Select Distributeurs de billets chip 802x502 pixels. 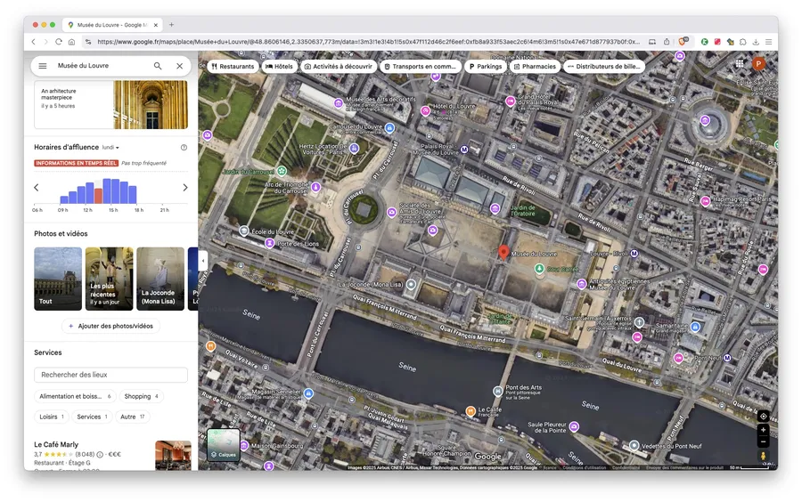coord(604,67)
